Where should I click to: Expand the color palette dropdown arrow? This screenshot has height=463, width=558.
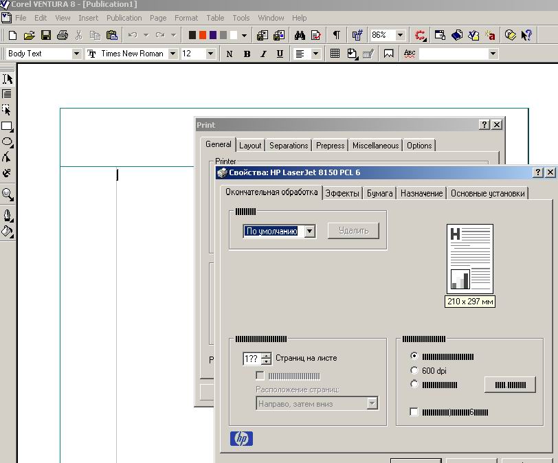coord(244,35)
